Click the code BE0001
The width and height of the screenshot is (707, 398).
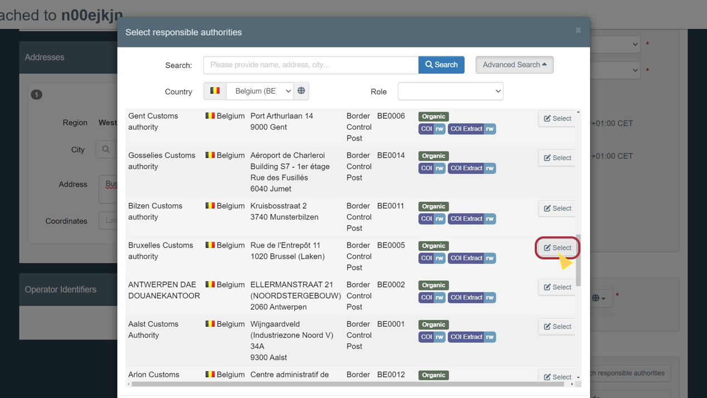point(391,324)
